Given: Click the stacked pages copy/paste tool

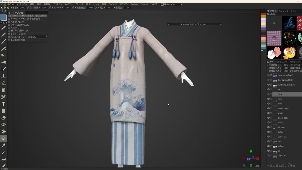Looking at the screenshot, I should point(4,90).
